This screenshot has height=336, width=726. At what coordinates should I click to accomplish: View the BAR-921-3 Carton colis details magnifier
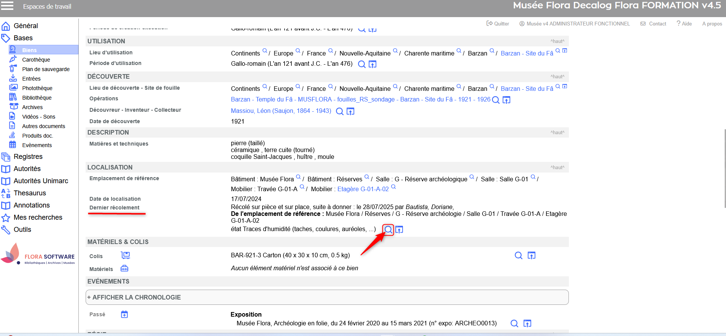(518, 255)
